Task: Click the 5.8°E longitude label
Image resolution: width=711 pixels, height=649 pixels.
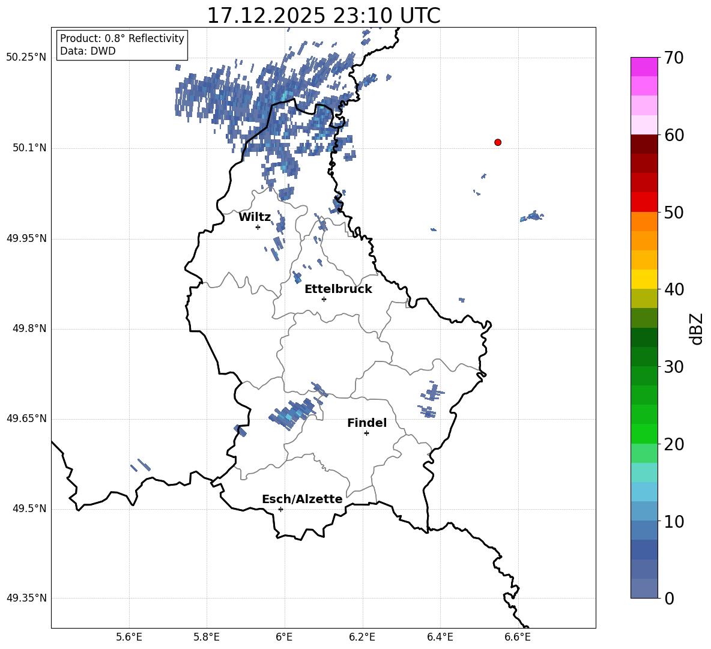Action: tap(207, 637)
